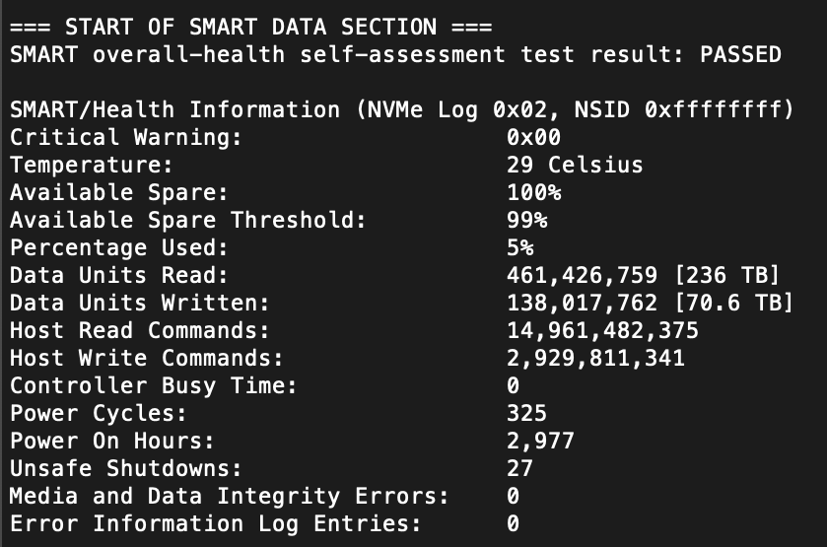Click the [236 TB] read size

click(x=732, y=275)
